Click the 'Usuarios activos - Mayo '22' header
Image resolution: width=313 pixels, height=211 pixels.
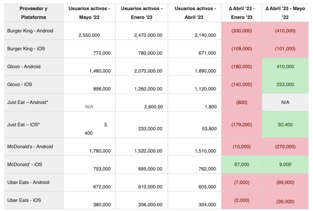89,13
